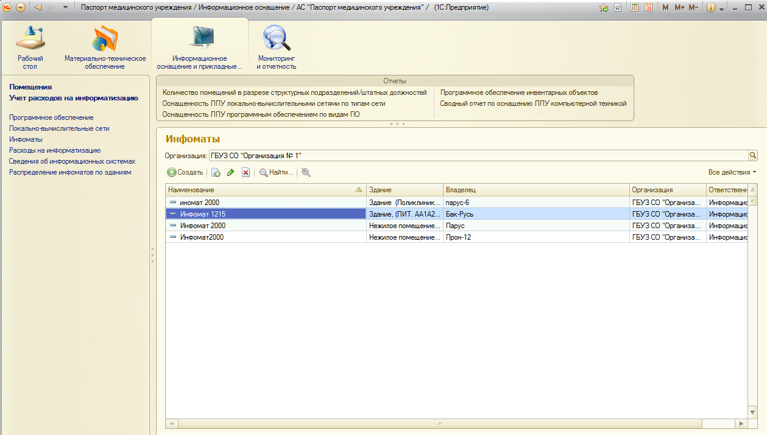Open the Мониторинг и отчетность section
The image size is (767, 435).
pyautogui.click(x=276, y=46)
